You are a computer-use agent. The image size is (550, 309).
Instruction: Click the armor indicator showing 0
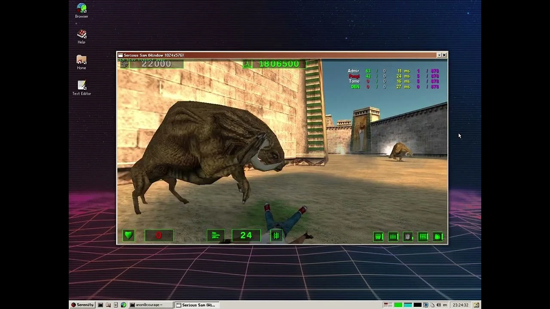(x=159, y=235)
